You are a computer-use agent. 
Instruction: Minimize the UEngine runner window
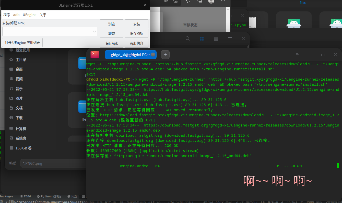pos(134,5)
